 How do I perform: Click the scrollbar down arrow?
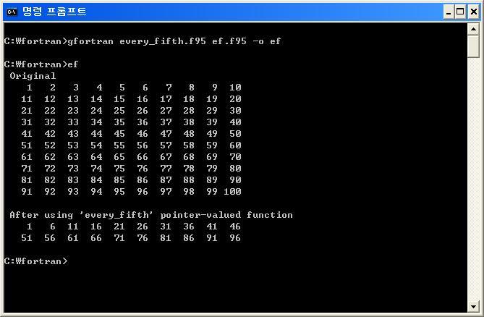point(473,306)
